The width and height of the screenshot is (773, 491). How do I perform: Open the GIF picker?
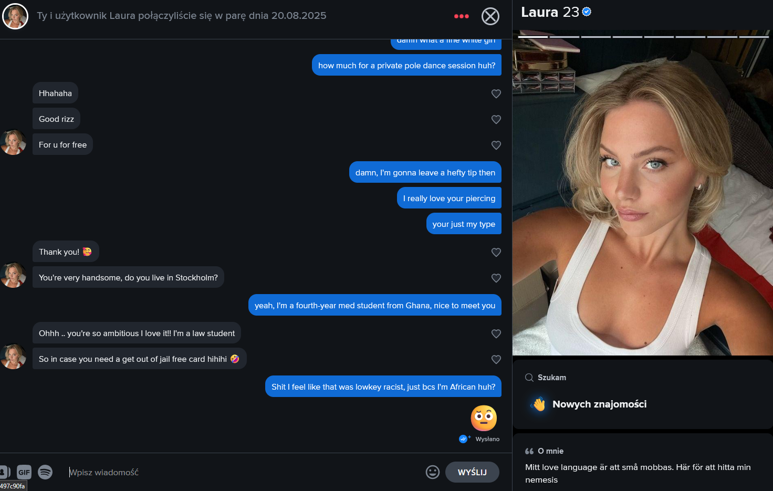pyautogui.click(x=24, y=472)
